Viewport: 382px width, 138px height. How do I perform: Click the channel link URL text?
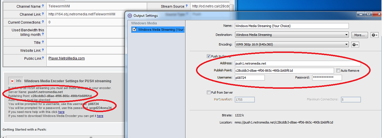click(x=82, y=14)
